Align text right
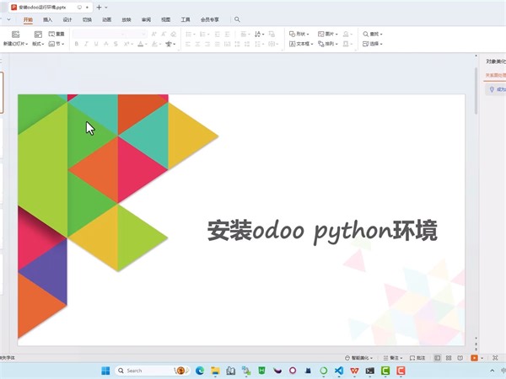 (x=207, y=44)
